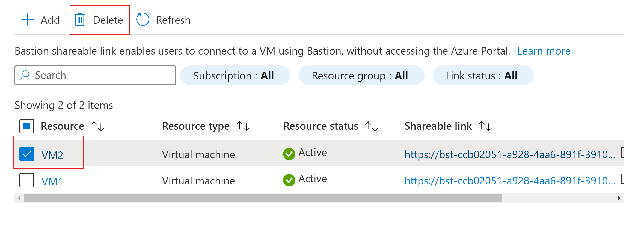
Task: Click the Refresh circular arrow icon
Action: [x=143, y=20]
